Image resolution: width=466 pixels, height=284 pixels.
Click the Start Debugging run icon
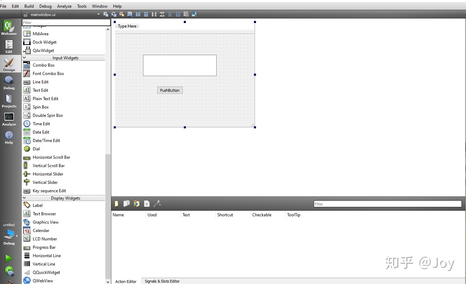point(9,271)
